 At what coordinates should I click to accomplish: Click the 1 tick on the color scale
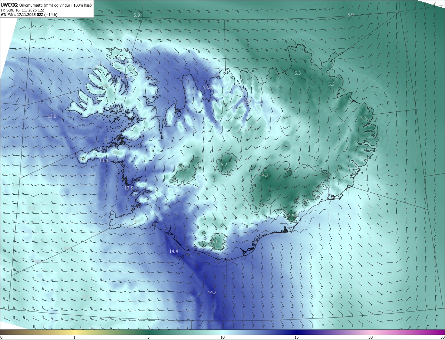(x=74, y=337)
